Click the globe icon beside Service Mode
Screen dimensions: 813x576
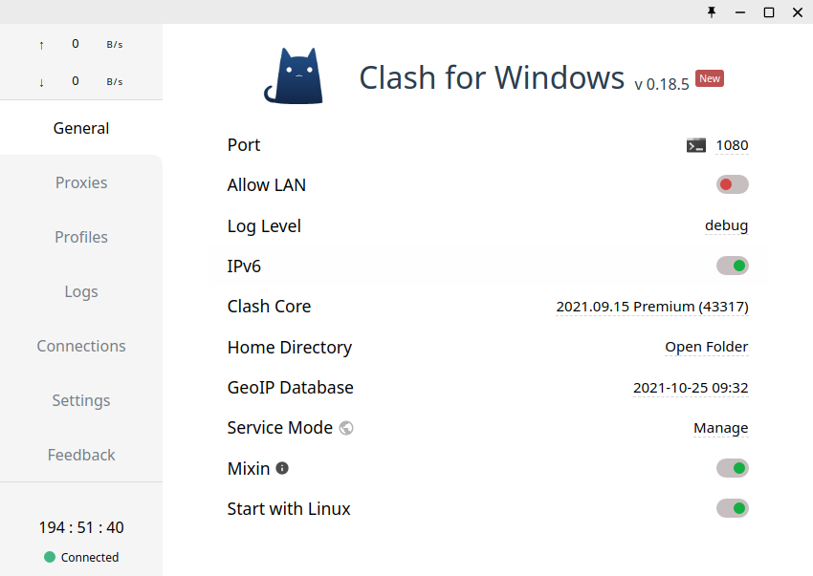pyautogui.click(x=346, y=428)
